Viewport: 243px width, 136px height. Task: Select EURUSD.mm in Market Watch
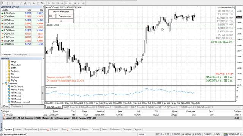[22, 27]
